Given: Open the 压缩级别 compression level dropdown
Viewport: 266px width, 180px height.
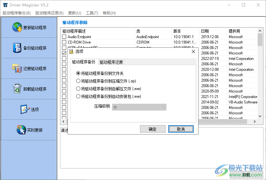Looking at the screenshot, I should [139, 107].
